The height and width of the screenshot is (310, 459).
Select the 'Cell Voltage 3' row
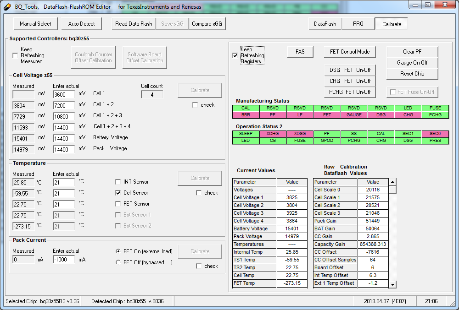[x=270, y=213]
